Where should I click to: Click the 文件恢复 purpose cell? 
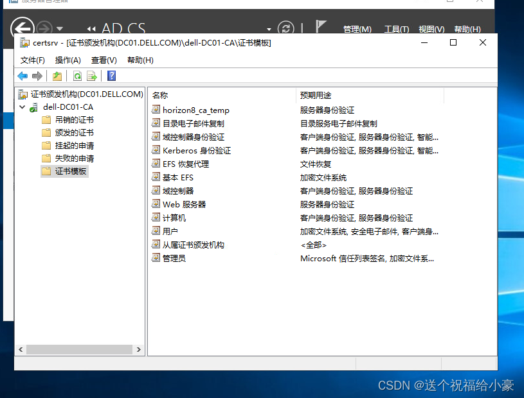coord(316,164)
